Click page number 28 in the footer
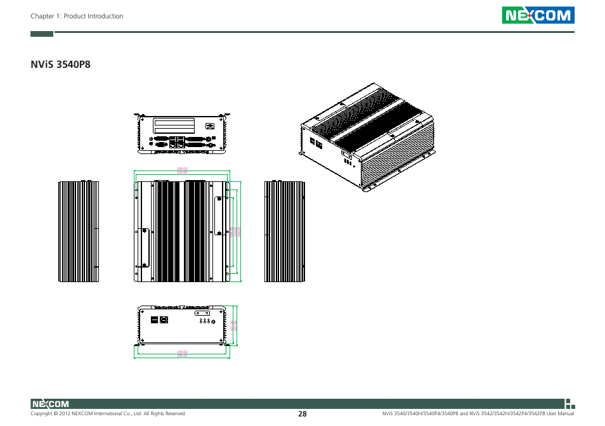The image size is (605, 426). point(302,414)
